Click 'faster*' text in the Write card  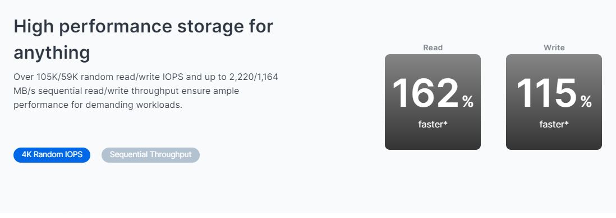click(x=554, y=125)
